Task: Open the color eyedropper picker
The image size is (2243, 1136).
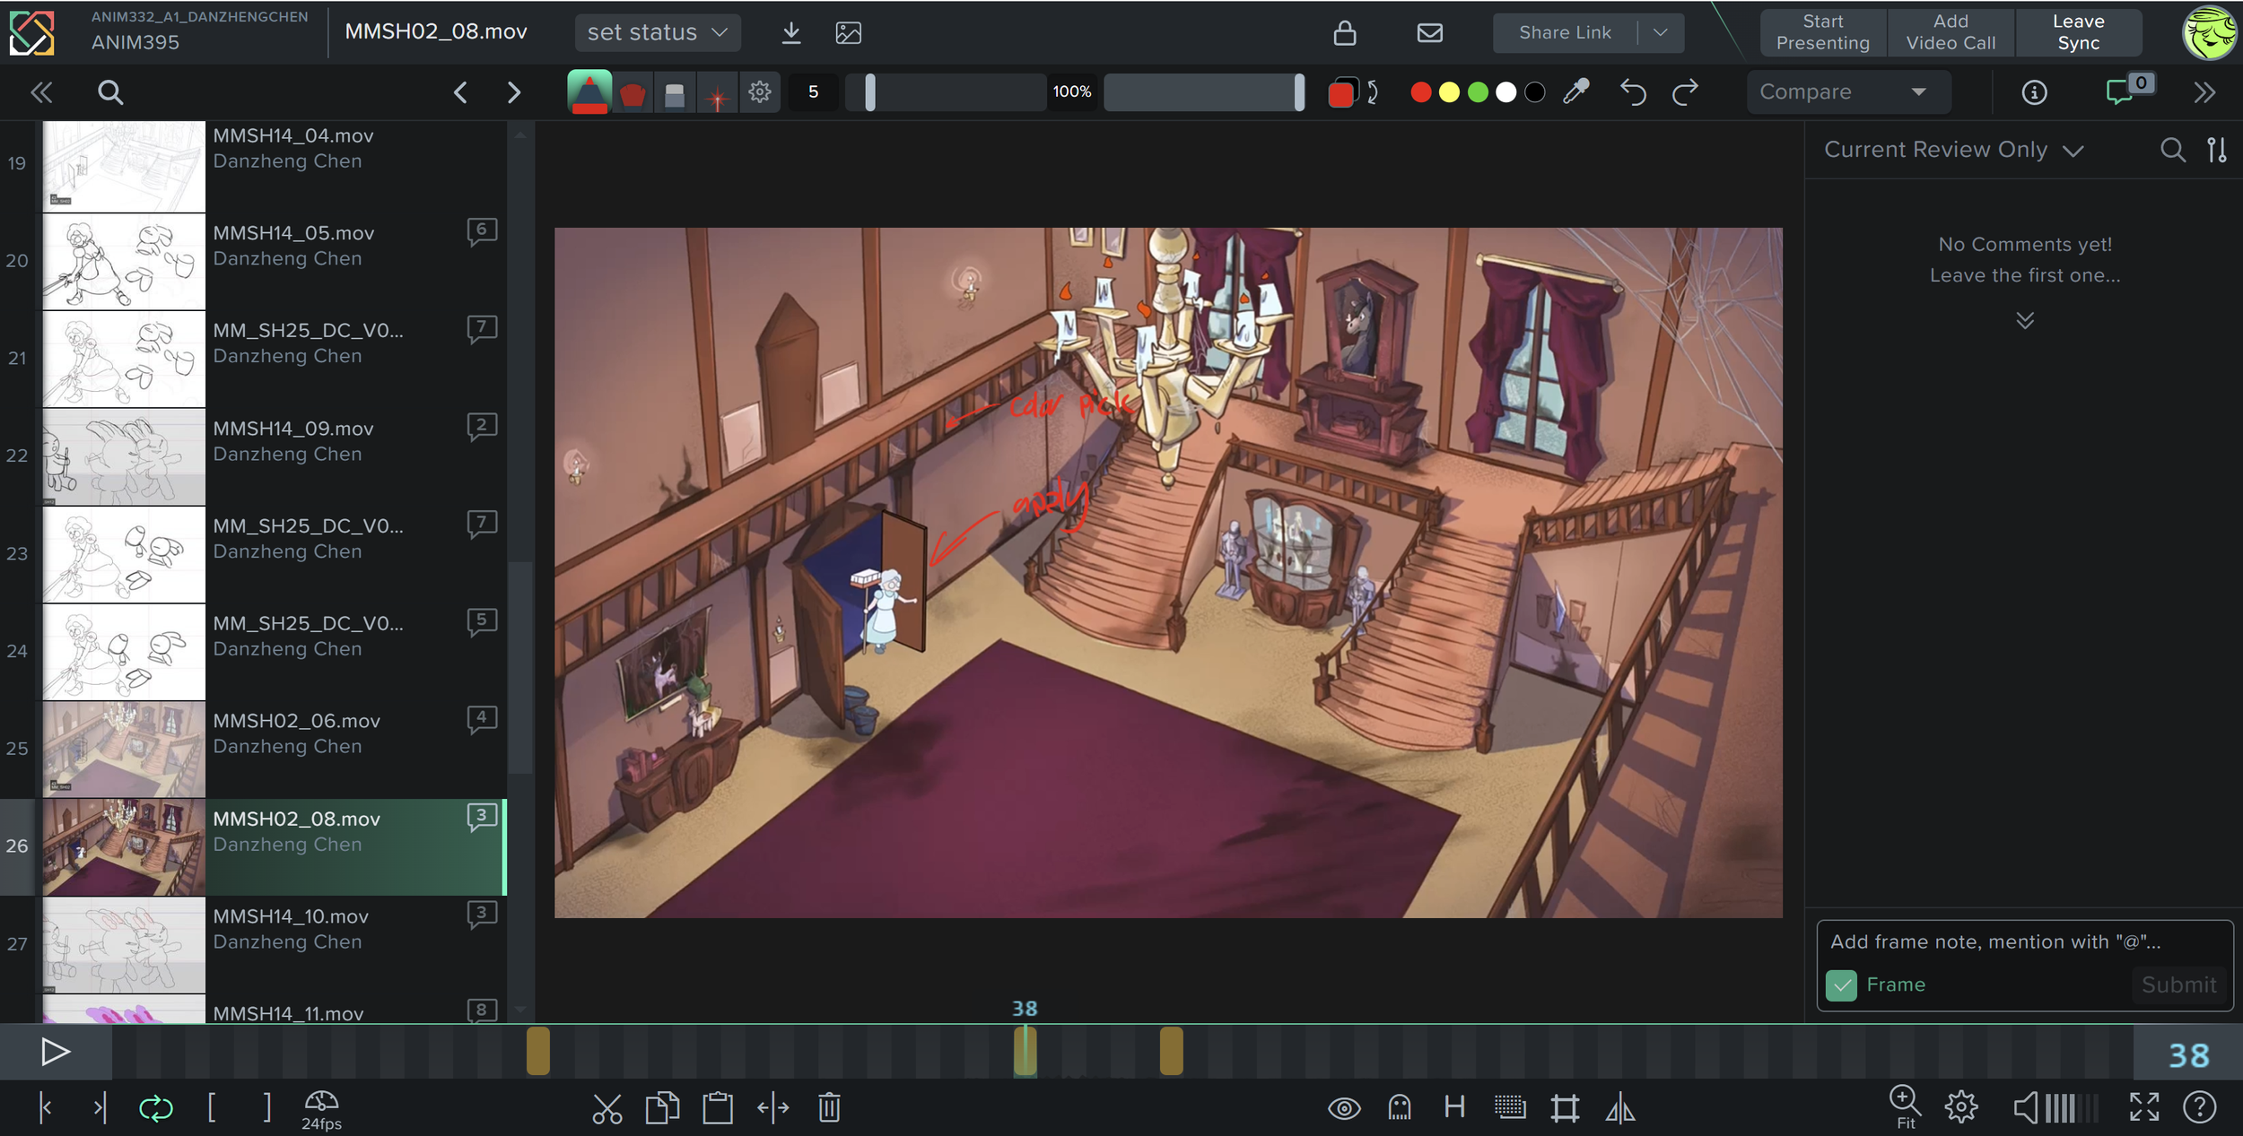Action: coord(1576,91)
